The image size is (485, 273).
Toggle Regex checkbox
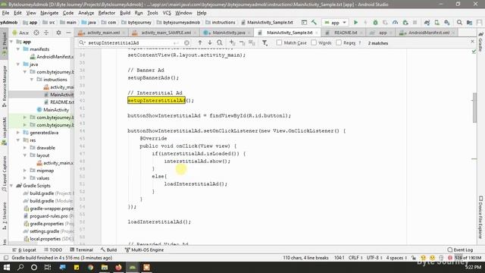point(339,42)
